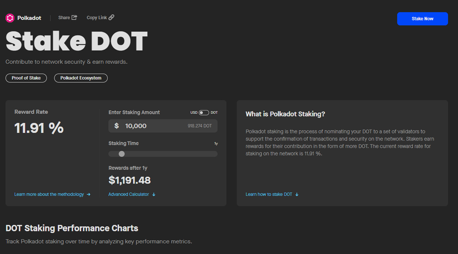Click the What is Polkadot Staking? heading
458x254 pixels.
(285, 114)
